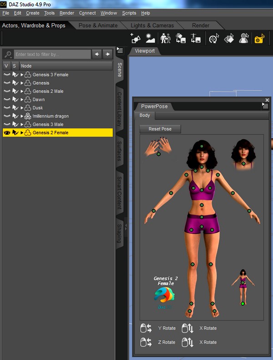The image size is (273, 360).
Task: Expand the Genesis 3 Female node
Action: 22,75
